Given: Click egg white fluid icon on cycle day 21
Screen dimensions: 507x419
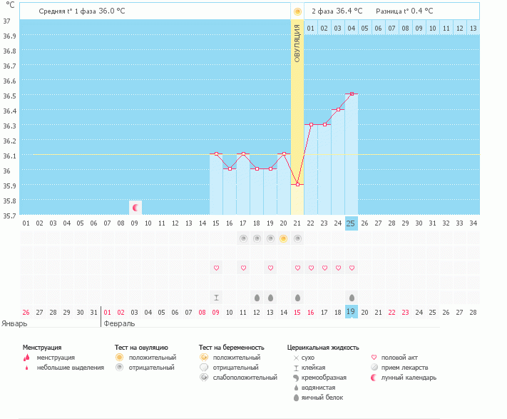Looking at the screenshot, I should tap(297, 298).
